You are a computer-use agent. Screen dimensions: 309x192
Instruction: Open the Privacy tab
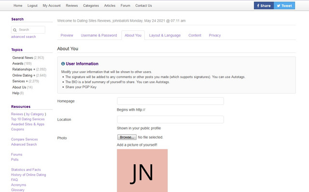click(x=215, y=35)
